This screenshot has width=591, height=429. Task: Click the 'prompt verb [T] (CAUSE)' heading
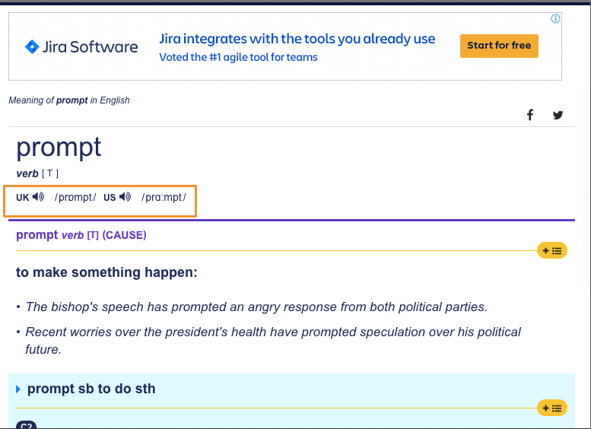point(81,235)
